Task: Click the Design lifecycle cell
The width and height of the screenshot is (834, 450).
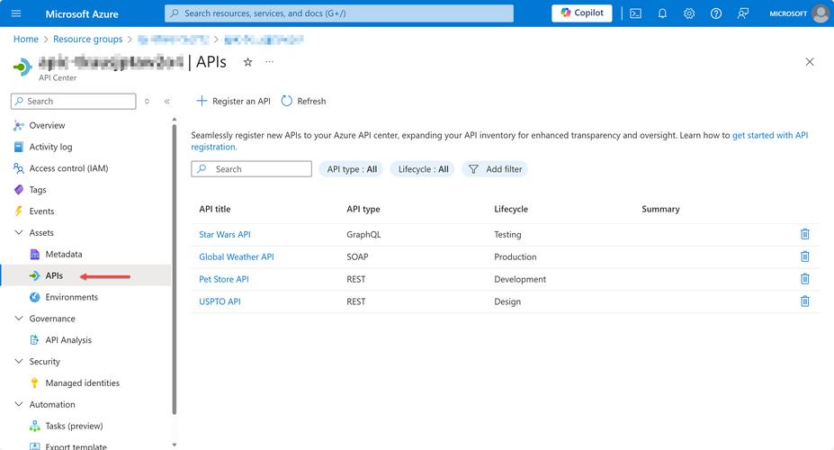Action: point(507,301)
